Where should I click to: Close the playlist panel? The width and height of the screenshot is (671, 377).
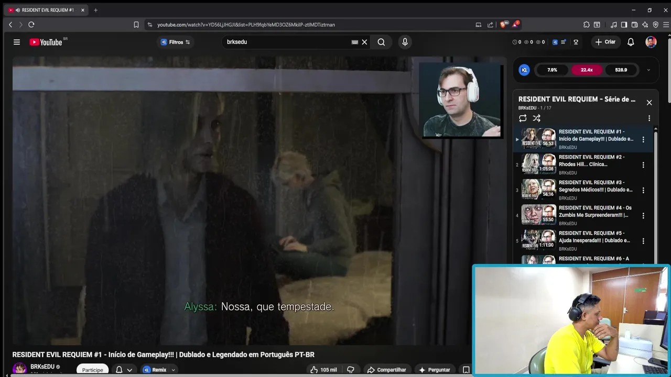[649, 103]
